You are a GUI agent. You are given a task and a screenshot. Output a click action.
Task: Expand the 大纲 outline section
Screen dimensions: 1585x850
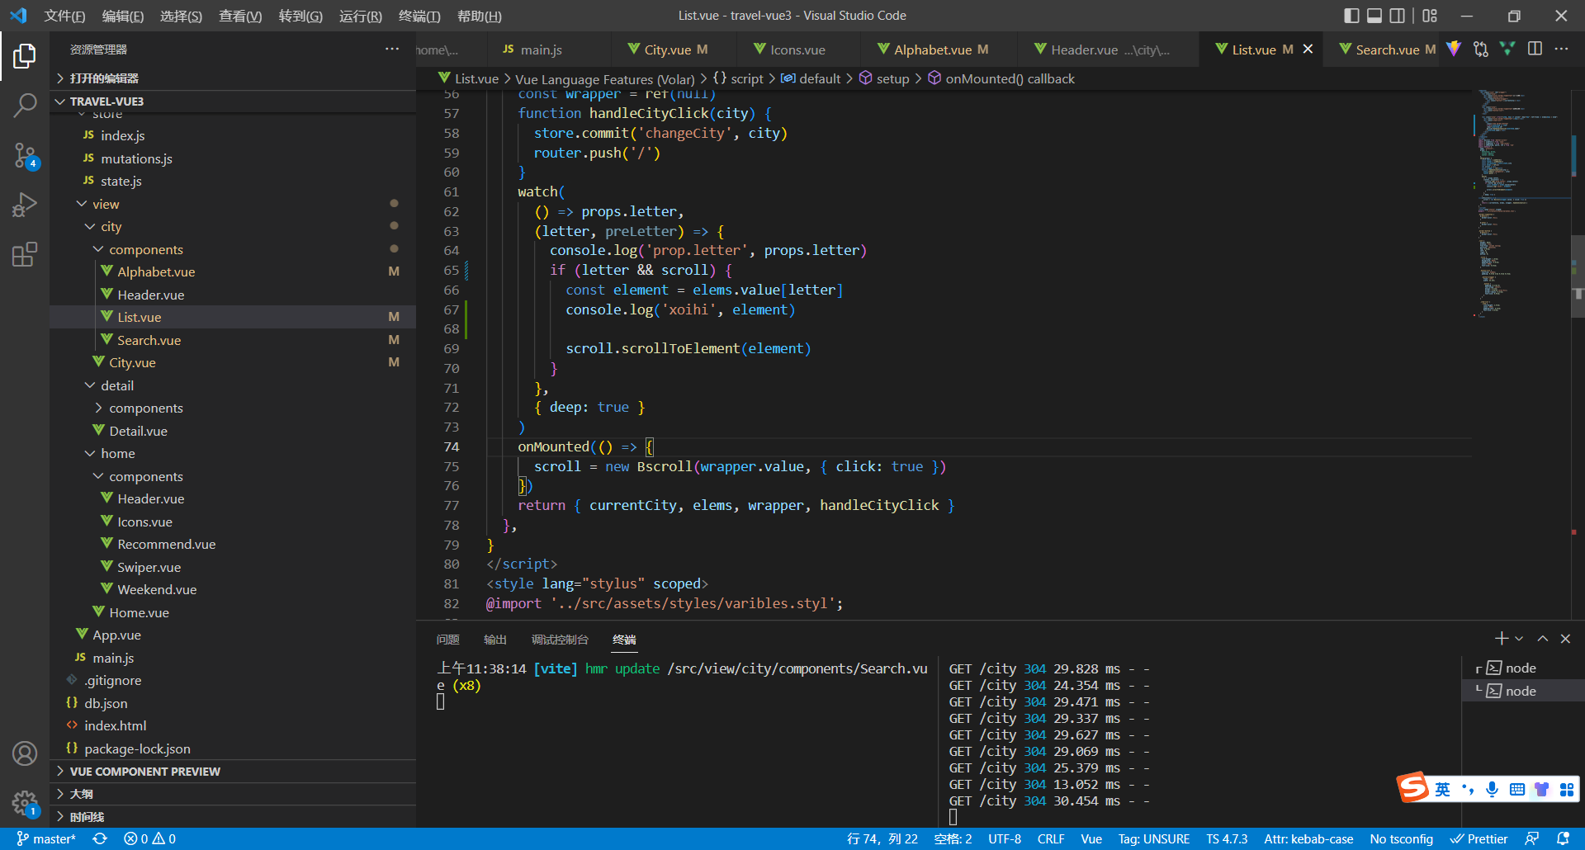(x=233, y=794)
